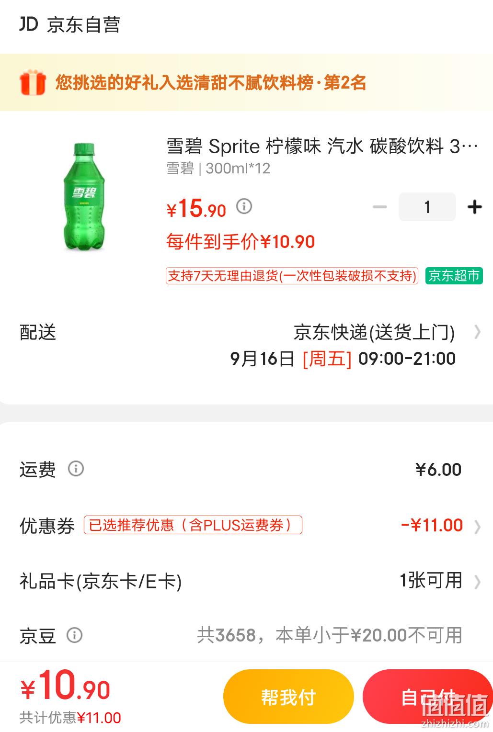Expand gift card chevron at 1张可用
Image resolution: width=493 pixels, height=732 pixels.
click(x=477, y=582)
